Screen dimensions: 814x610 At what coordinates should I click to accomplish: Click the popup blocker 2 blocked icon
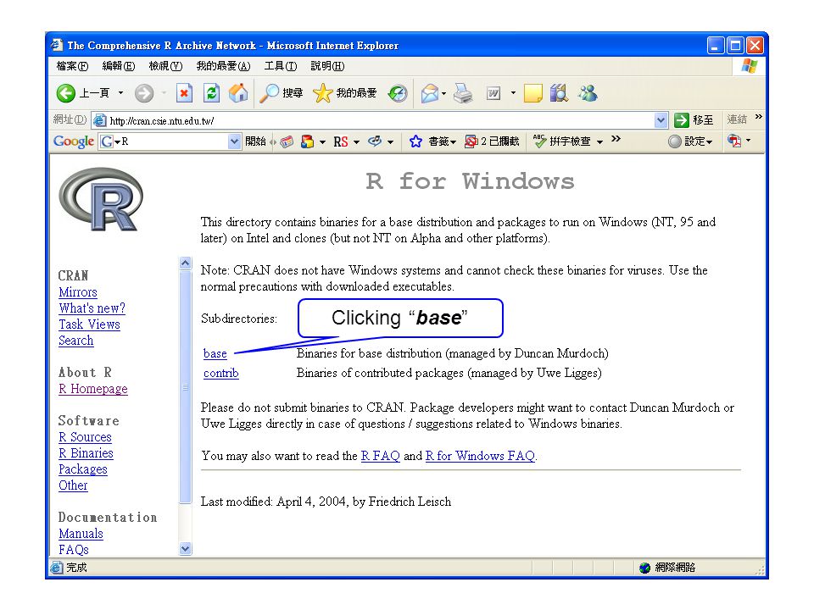(492, 141)
